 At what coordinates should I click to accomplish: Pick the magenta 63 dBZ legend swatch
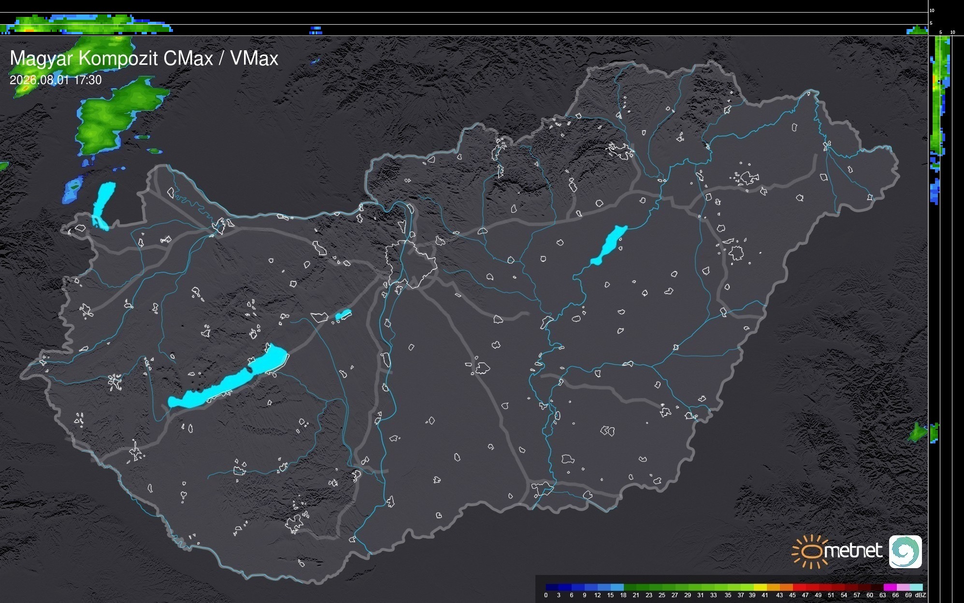click(x=890, y=588)
